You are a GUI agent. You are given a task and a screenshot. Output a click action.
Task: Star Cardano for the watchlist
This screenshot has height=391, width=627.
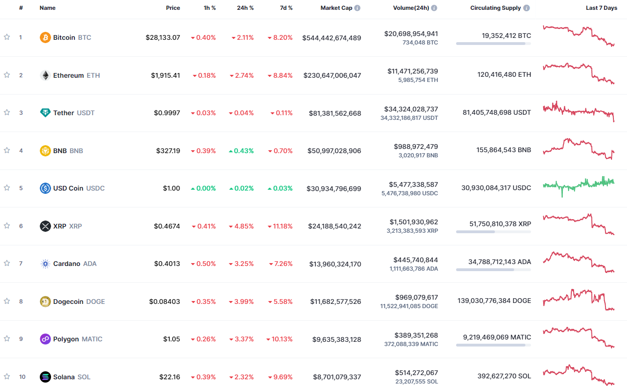coord(7,264)
